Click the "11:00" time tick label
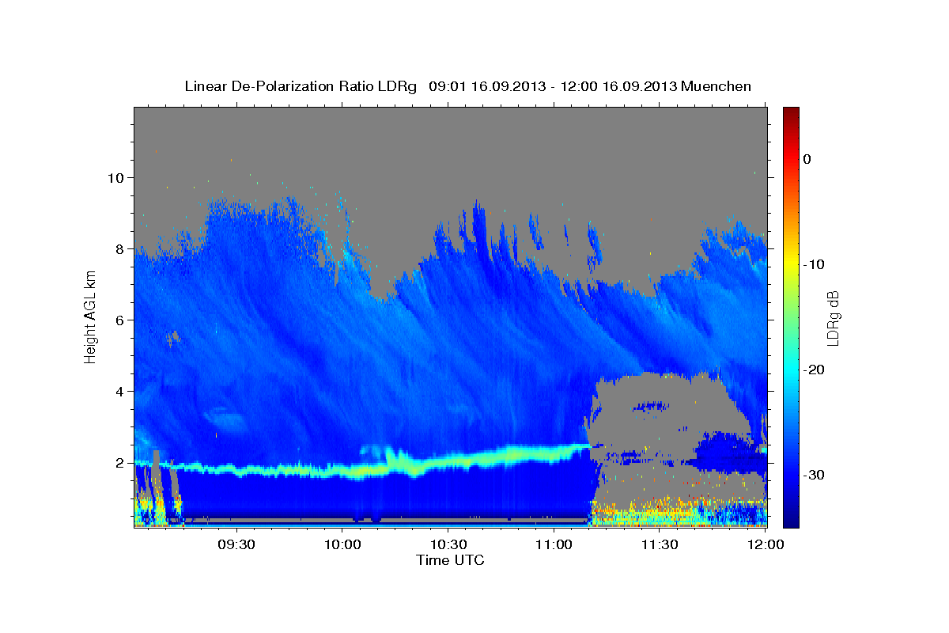The height and width of the screenshot is (633, 949). click(x=554, y=544)
